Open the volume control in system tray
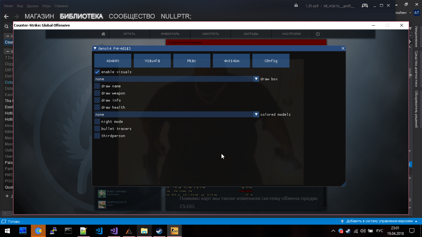 point(363,231)
